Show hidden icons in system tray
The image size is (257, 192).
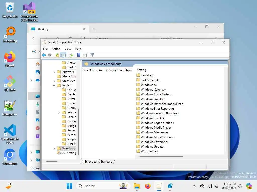(194, 186)
